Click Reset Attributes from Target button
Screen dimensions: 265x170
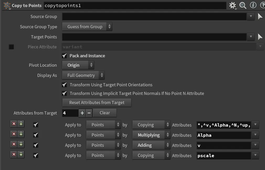tap(97, 103)
